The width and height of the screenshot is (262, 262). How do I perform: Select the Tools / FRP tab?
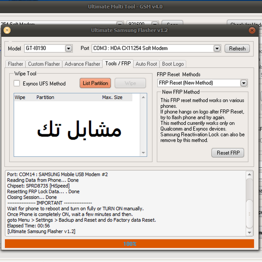(x=118, y=63)
